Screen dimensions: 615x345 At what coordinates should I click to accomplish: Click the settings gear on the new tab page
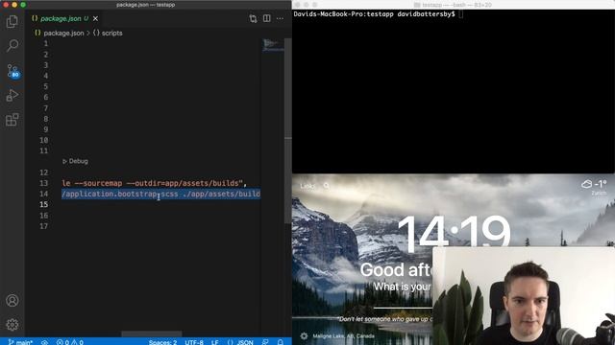(304, 335)
